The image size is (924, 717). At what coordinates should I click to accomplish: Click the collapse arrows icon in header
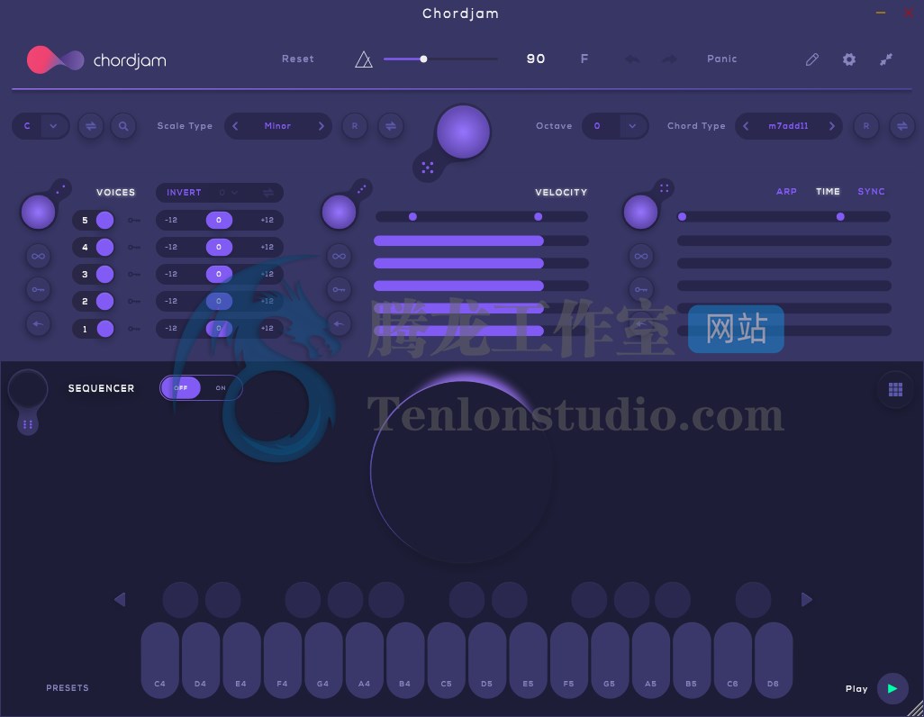pyautogui.click(x=885, y=59)
